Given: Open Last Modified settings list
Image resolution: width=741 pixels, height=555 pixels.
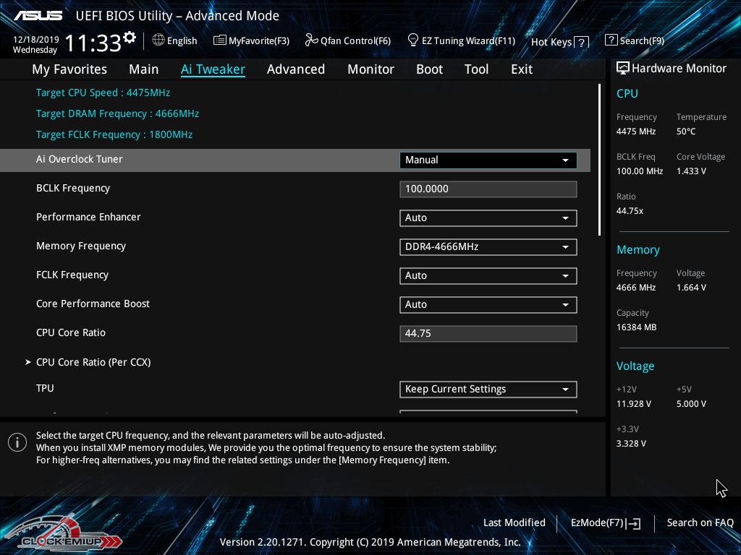Looking at the screenshot, I should tap(514, 523).
